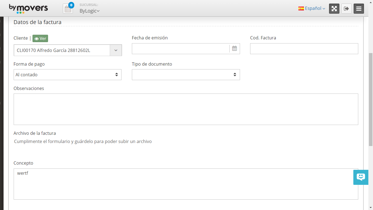373x210 pixels.
Task: Expand the Cliente dropdown arrow
Action: point(116,50)
